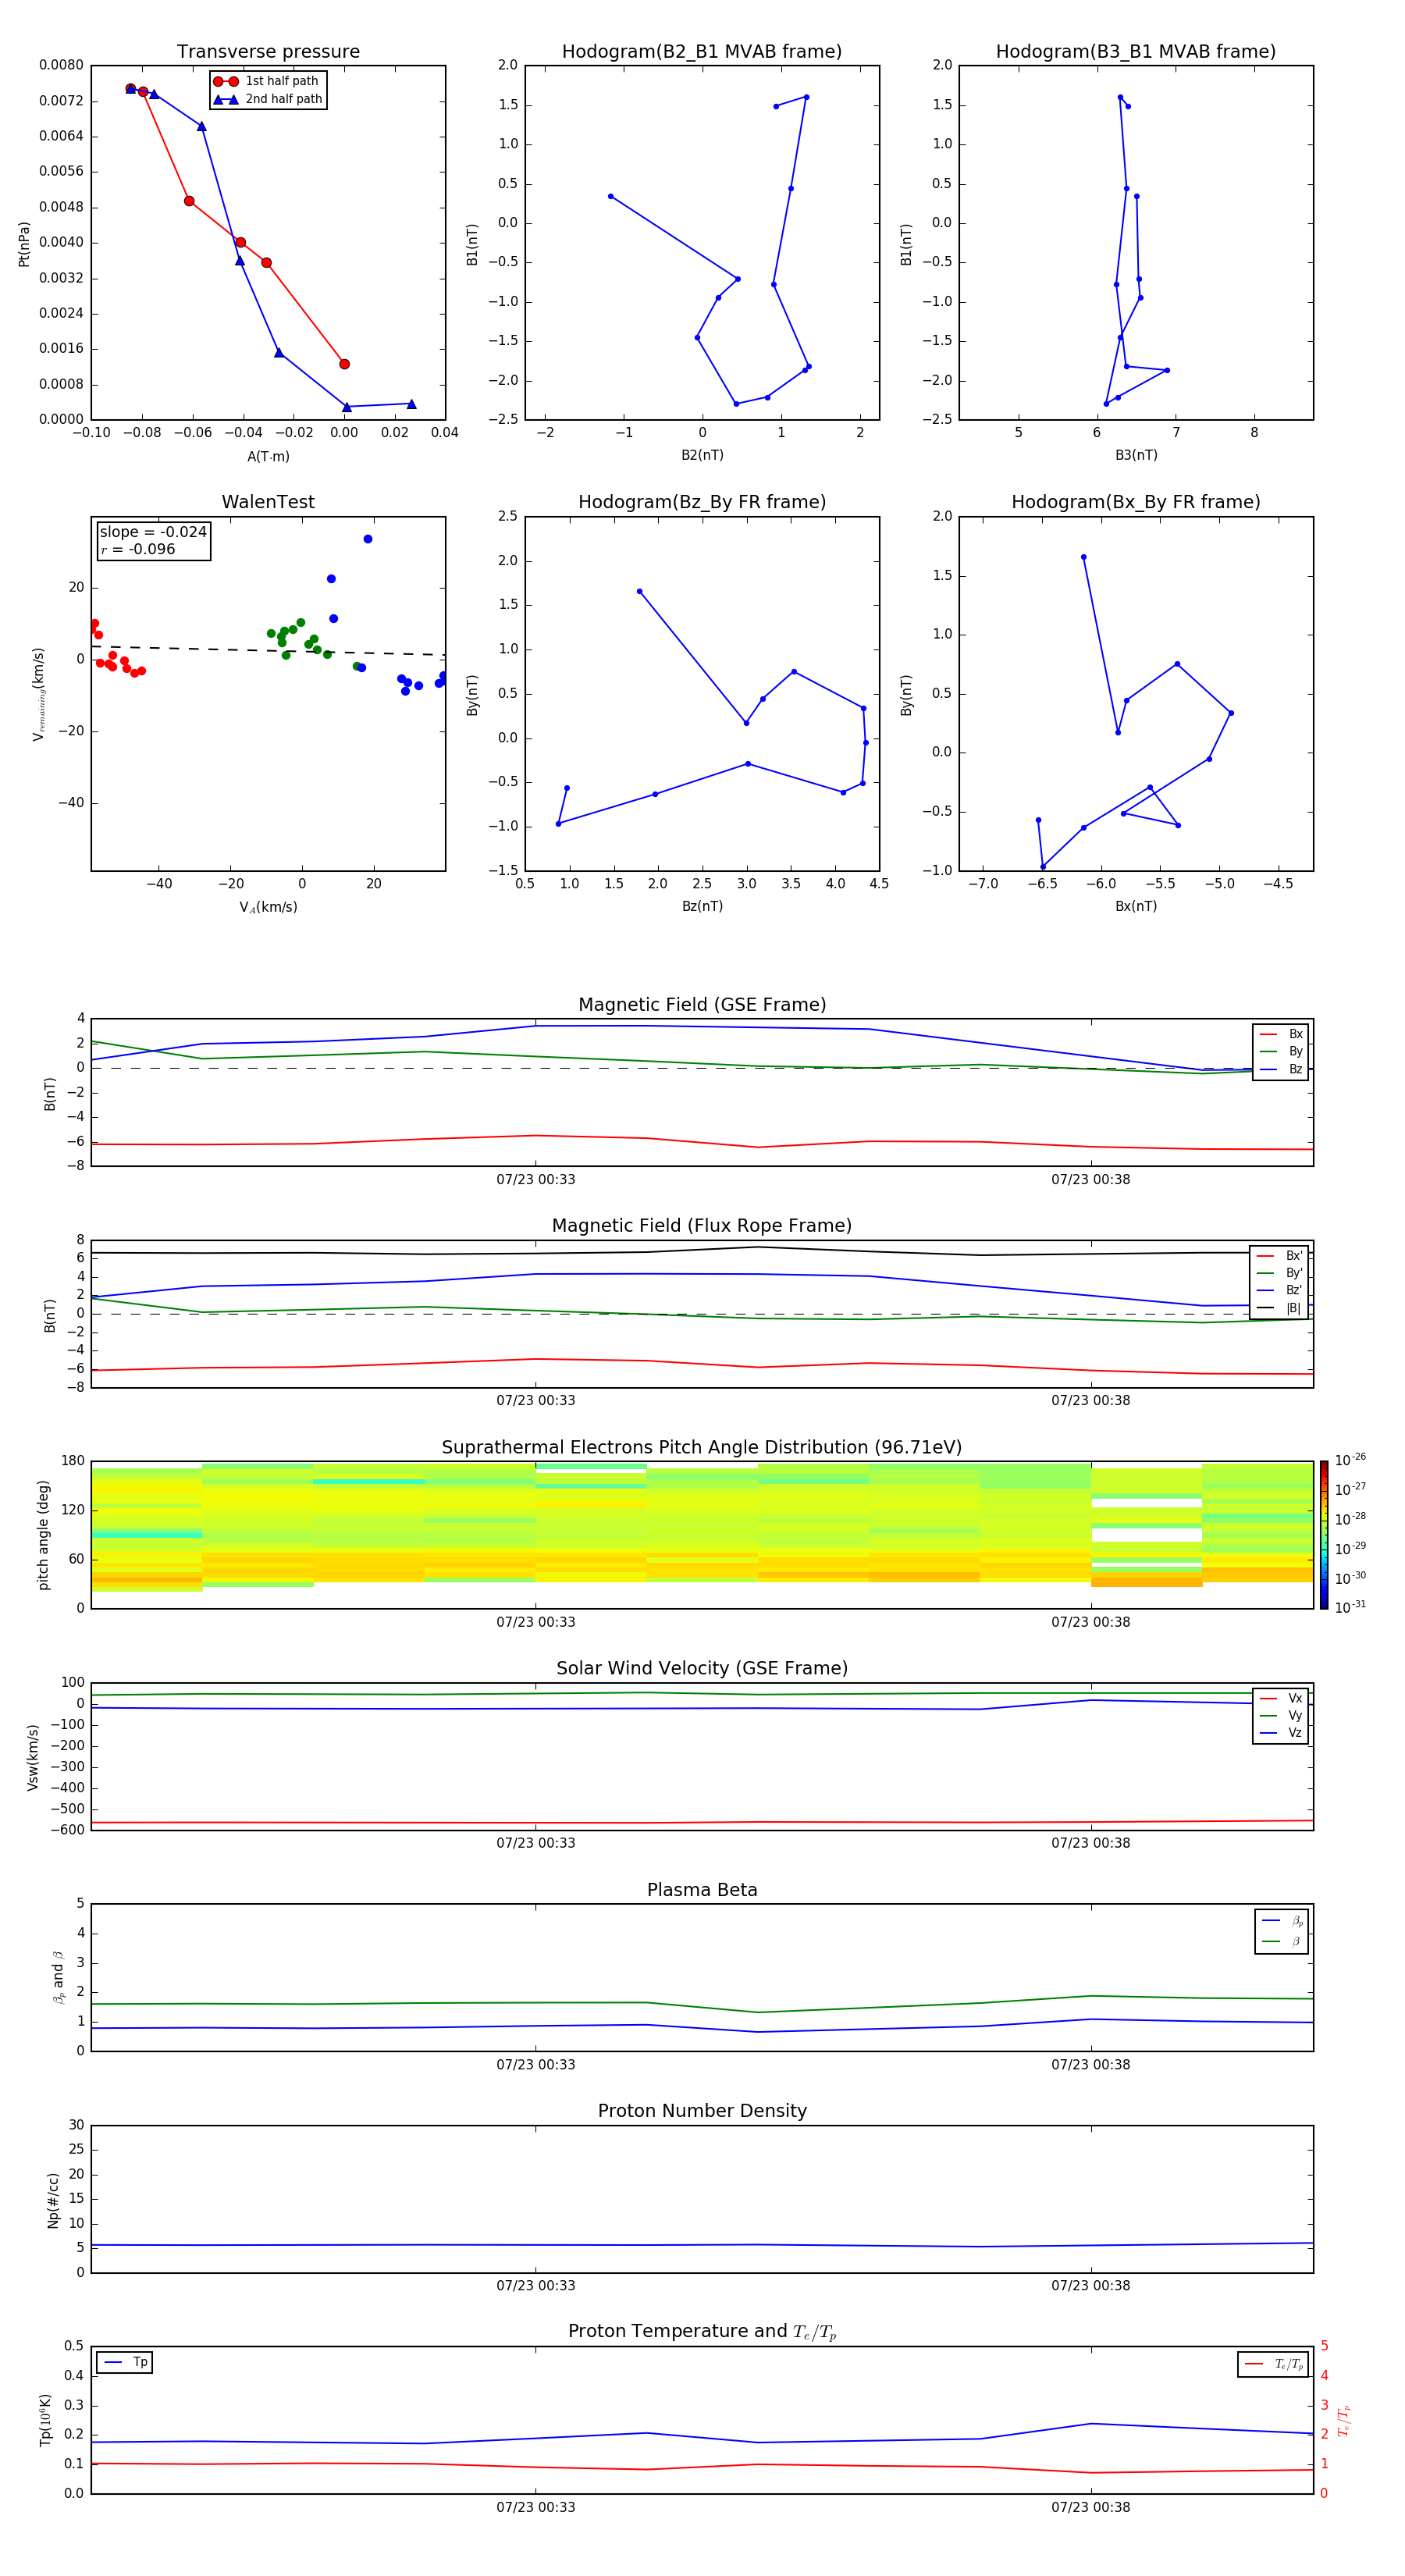Viewport: 1405px width, 2576px height.
Task: Click the Solar Wind Velocity (GSE Frame) title
Action: pyautogui.click(x=702, y=1668)
